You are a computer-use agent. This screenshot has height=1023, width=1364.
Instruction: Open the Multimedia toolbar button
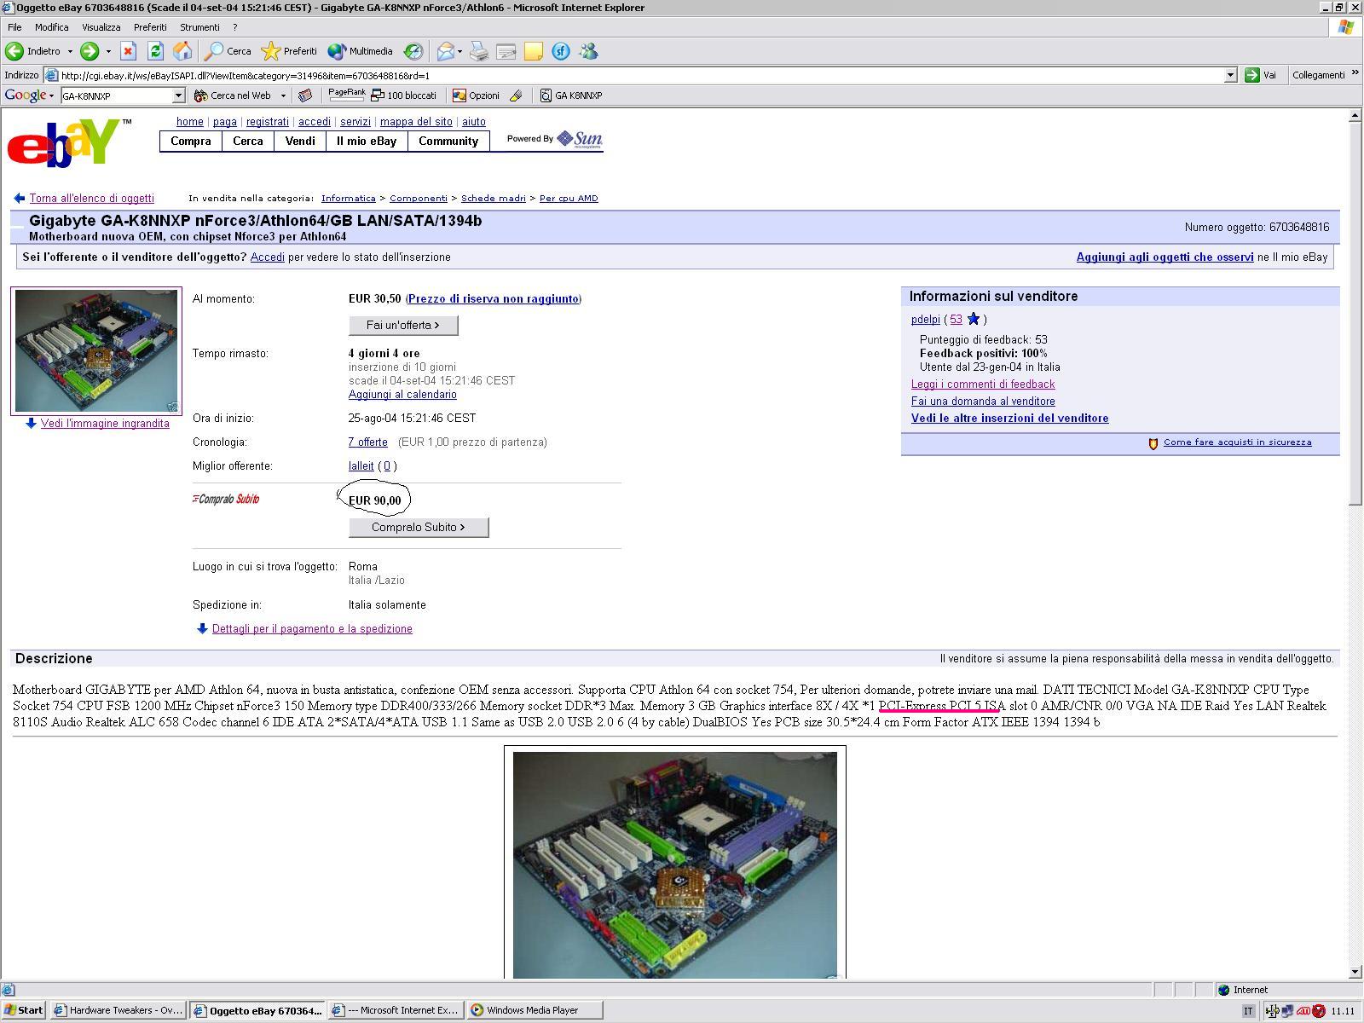pos(361,51)
